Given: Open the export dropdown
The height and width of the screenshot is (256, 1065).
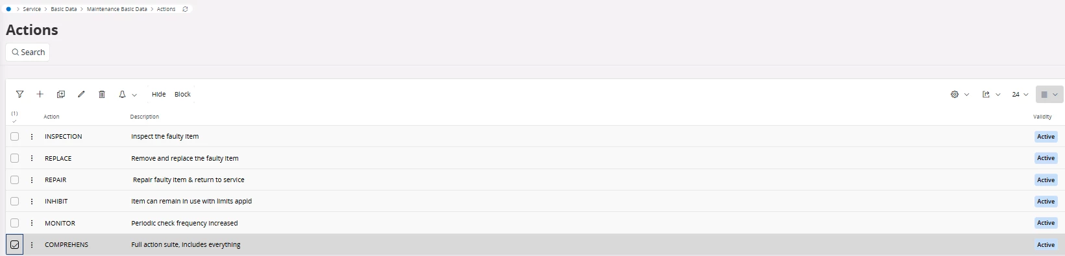Looking at the screenshot, I should click(x=991, y=95).
